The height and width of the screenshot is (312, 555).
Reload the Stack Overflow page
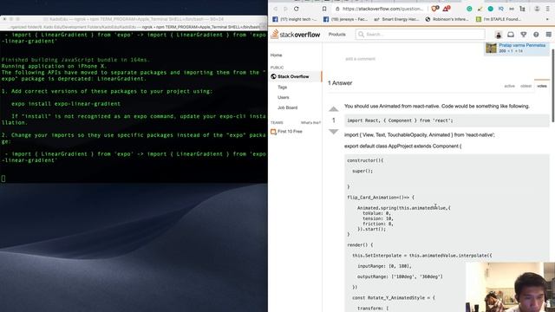pyautogui.click(x=297, y=9)
